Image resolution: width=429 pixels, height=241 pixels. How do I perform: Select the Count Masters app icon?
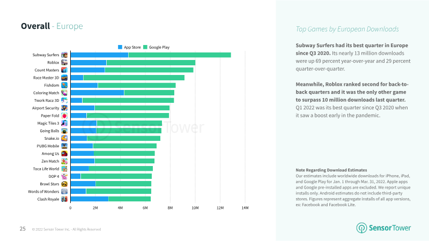[x=64, y=70]
